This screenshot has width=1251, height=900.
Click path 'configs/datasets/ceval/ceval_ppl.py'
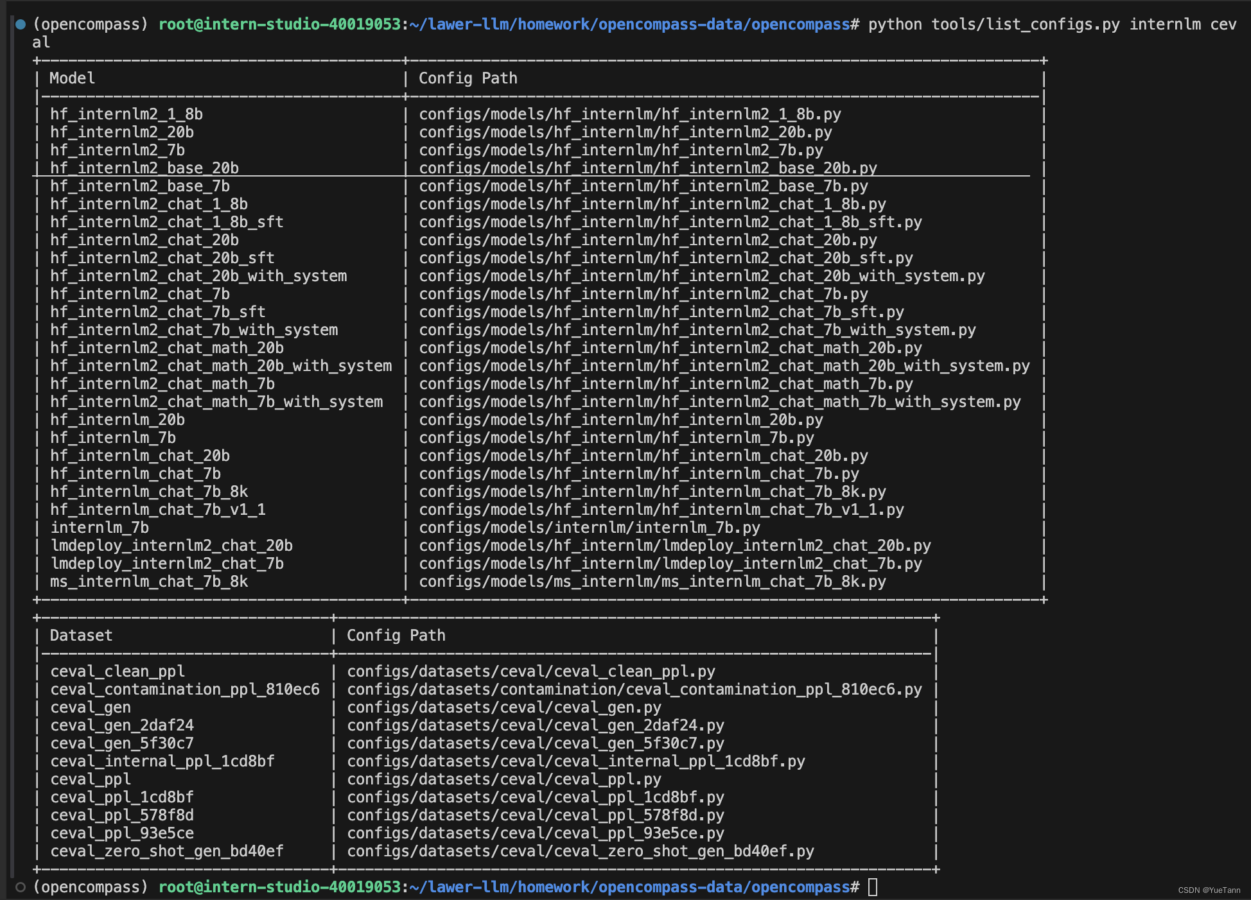[x=504, y=779]
